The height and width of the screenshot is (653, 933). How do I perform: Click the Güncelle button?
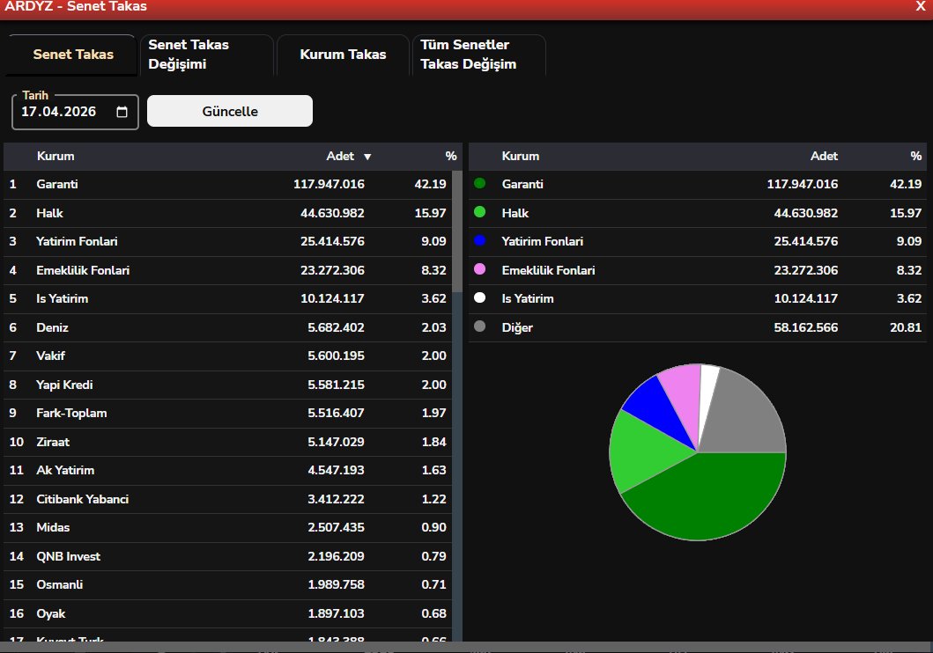230,111
